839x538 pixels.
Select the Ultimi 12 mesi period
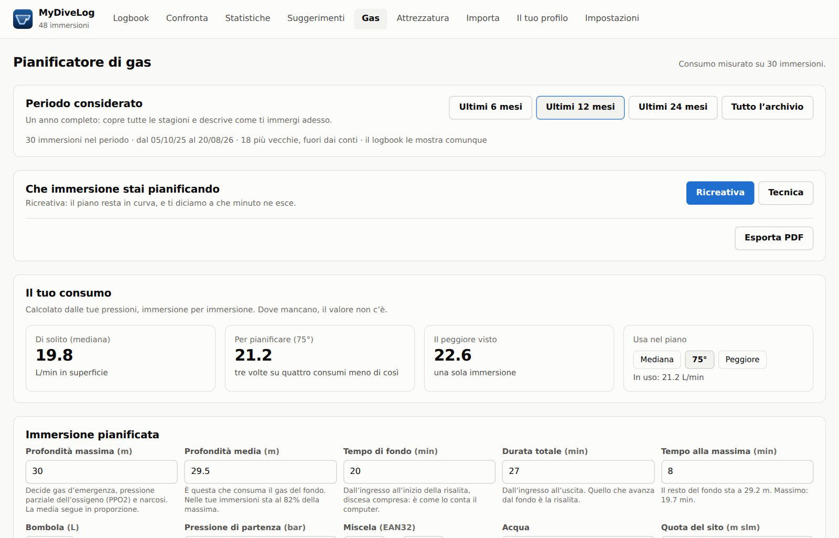click(580, 107)
